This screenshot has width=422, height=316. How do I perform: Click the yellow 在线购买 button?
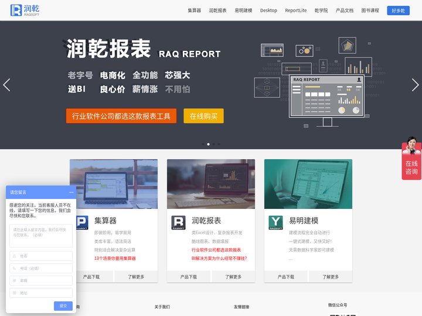(203, 116)
